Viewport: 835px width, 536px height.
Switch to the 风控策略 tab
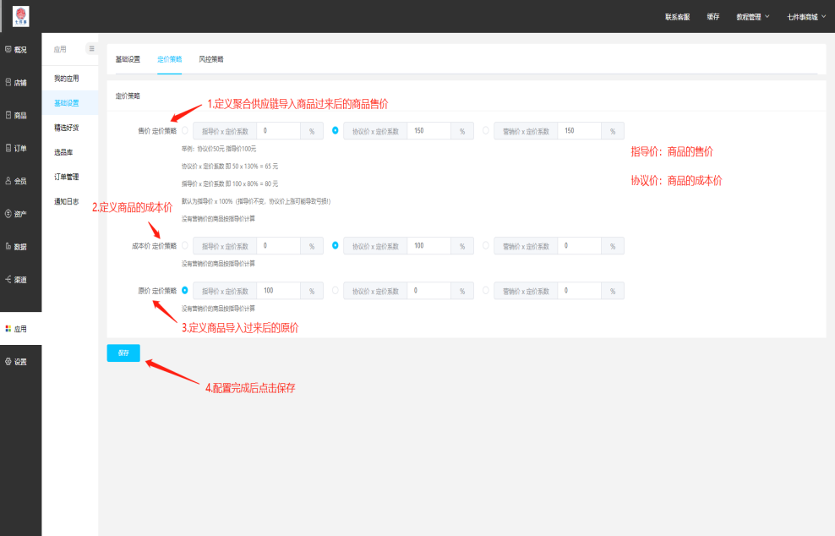pyautogui.click(x=211, y=59)
